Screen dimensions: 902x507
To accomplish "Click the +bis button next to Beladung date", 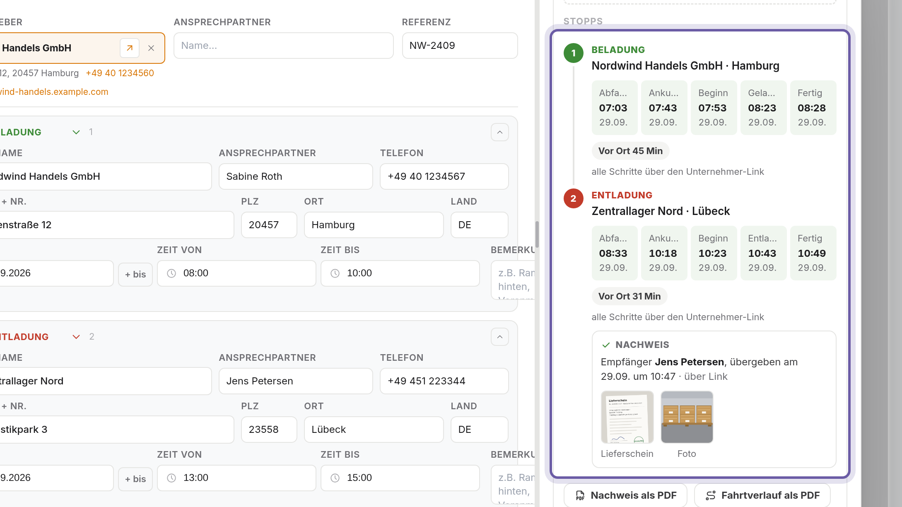I will [135, 274].
